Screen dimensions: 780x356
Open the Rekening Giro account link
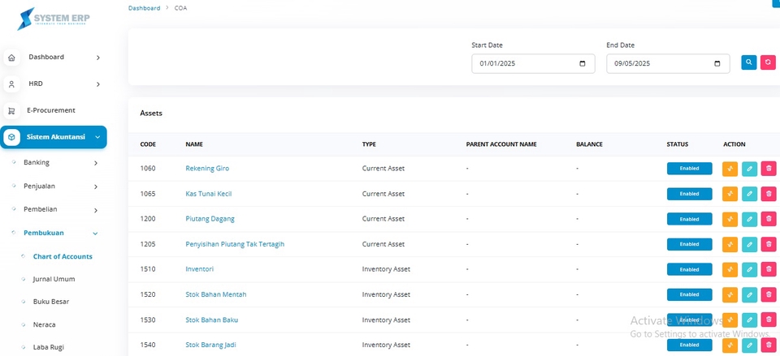[207, 169]
